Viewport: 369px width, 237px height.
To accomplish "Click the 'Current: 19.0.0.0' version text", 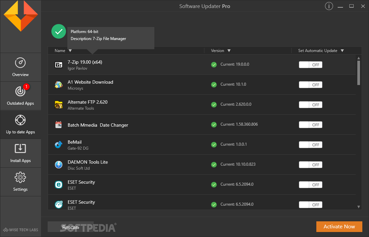I will pyautogui.click(x=235, y=64).
